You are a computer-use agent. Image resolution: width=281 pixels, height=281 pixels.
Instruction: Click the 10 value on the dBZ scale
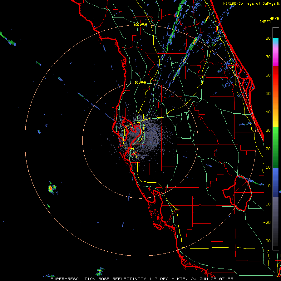pyautogui.click(x=268, y=167)
